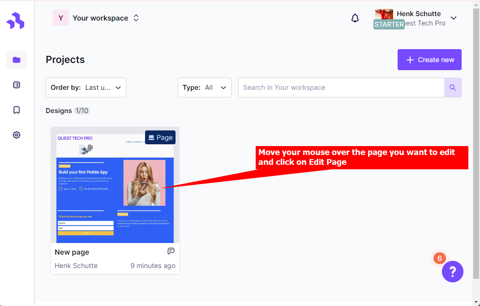Open the bookmark sidebar icon
The width and height of the screenshot is (480, 306).
tap(17, 110)
